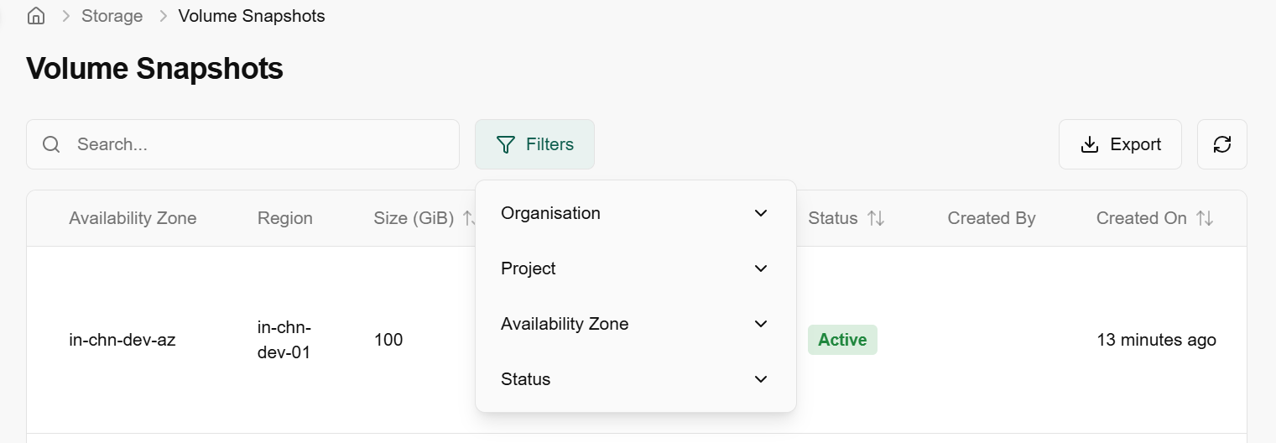1276x443 pixels.
Task: Click the Export button label
Action: pos(1135,144)
